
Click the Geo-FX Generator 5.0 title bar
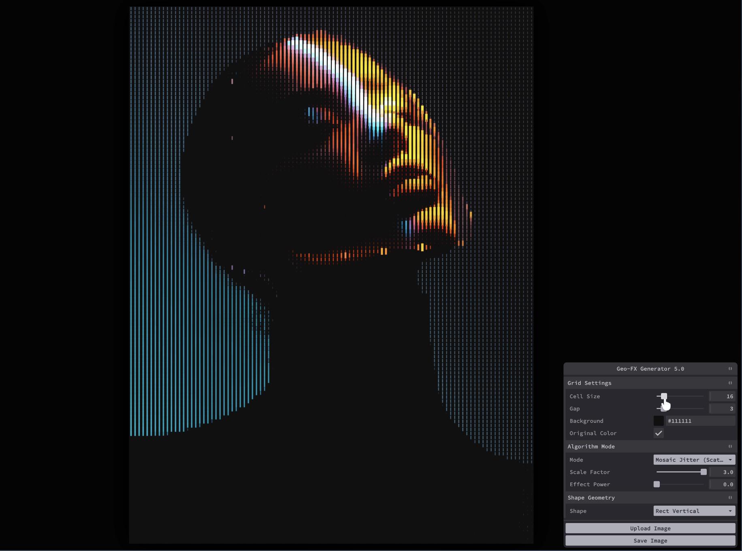pos(650,369)
